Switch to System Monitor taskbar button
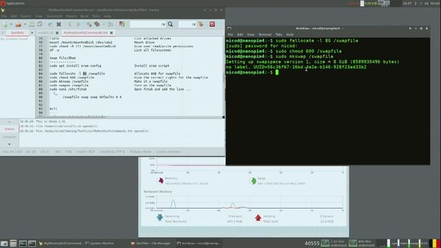Image resolution: width=441 pixels, height=248 pixels. [x=99, y=243]
